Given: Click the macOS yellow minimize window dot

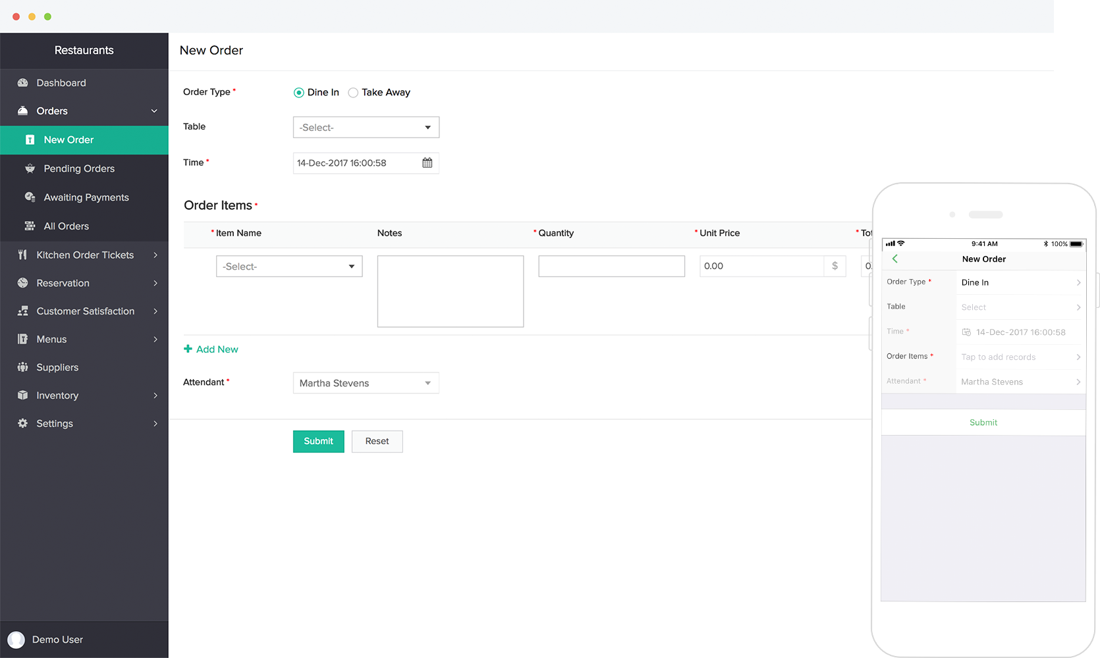Looking at the screenshot, I should [x=32, y=16].
